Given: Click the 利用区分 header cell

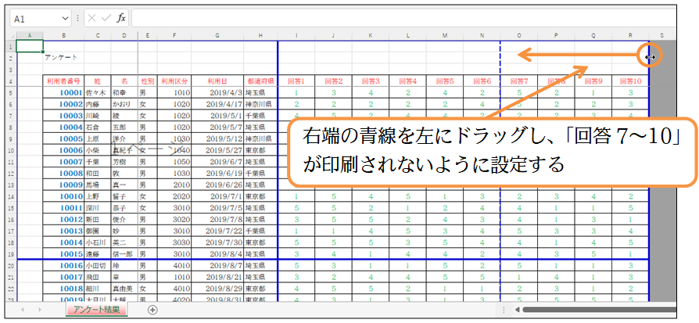Looking at the screenshot, I should click(174, 81).
